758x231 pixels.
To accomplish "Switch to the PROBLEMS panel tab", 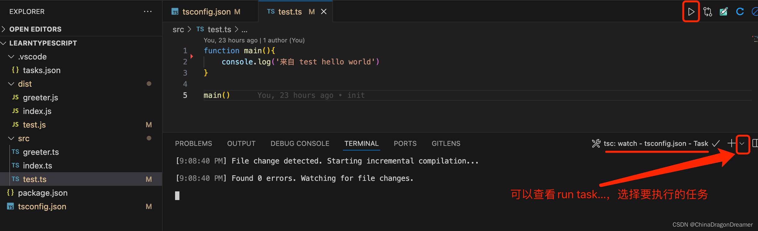I will coord(193,143).
